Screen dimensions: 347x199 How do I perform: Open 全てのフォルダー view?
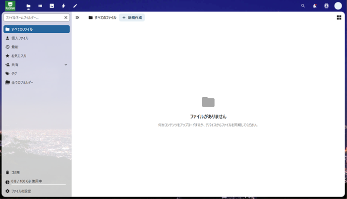pos(37,82)
